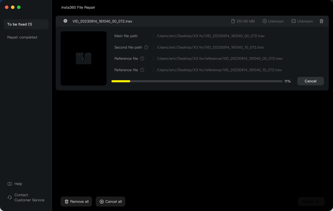
Task: Cancel the current file repair
Action: 310,81
